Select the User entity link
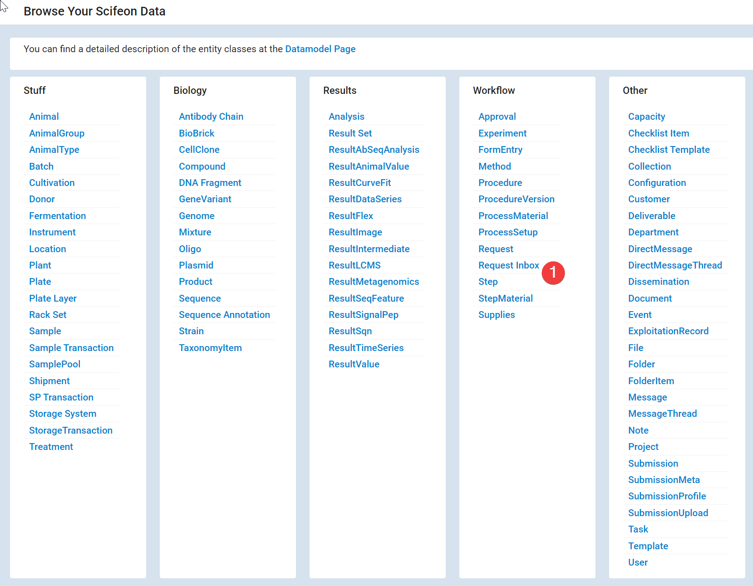The image size is (753, 586). (x=638, y=562)
